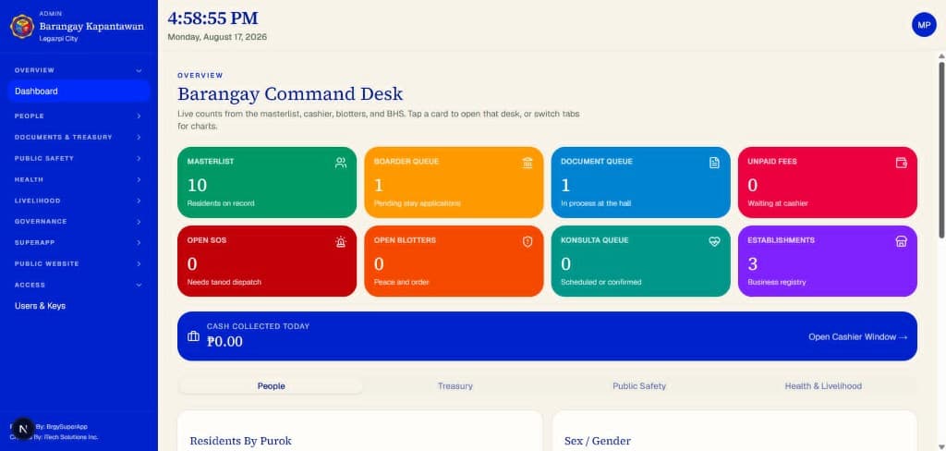Expand the Documents & Treasury section
The height and width of the screenshot is (451, 946).
tap(79, 137)
